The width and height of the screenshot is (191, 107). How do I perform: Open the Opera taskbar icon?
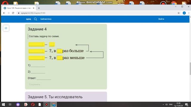coord(33,104)
